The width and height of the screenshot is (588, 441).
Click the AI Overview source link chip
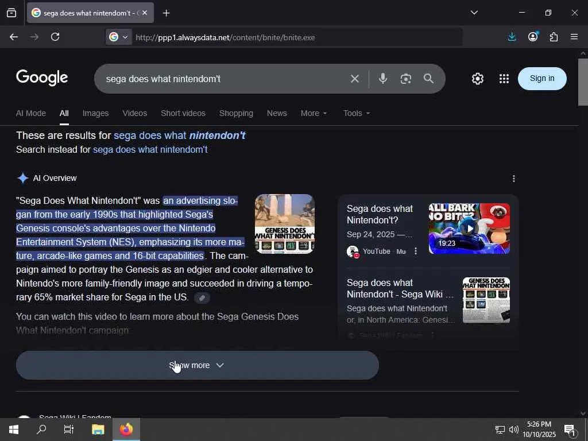pyautogui.click(x=202, y=298)
